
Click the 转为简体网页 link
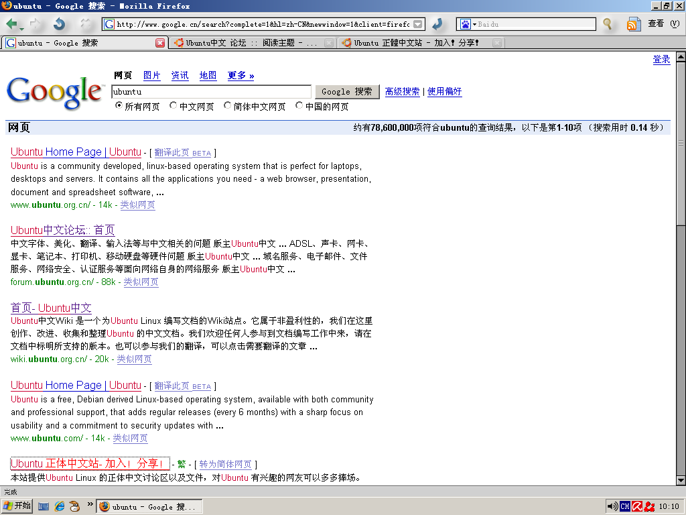pyautogui.click(x=225, y=464)
